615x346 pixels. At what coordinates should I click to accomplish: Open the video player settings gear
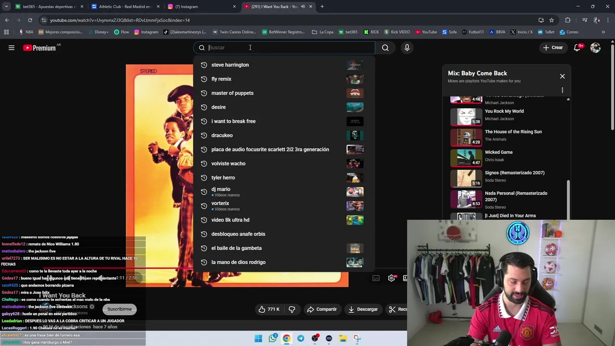(x=392, y=278)
